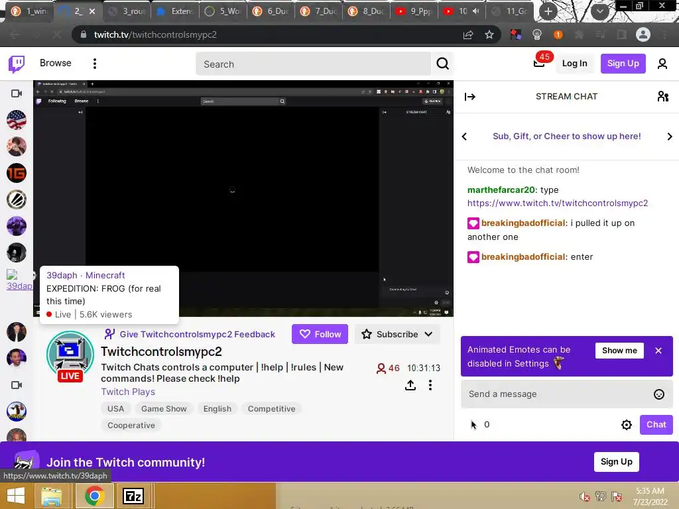Click Sign Up in top navigation
679x509 pixels.
(623, 64)
